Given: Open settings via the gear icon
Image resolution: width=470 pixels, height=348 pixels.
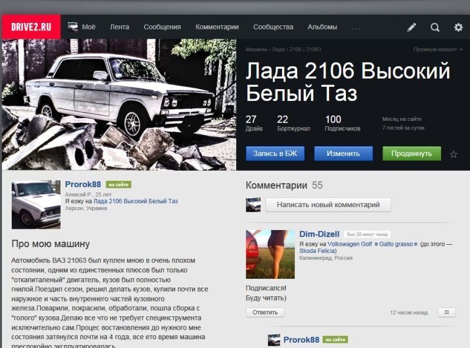Looking at the screenshot, I should coord(458,27).
